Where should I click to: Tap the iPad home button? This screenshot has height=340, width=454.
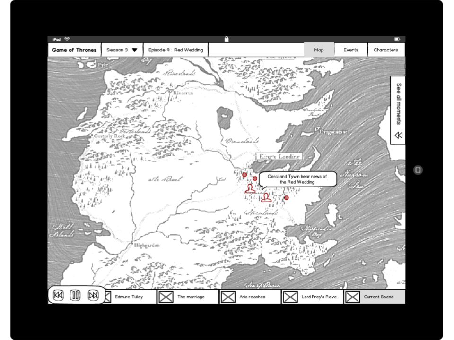pos(418,170)
